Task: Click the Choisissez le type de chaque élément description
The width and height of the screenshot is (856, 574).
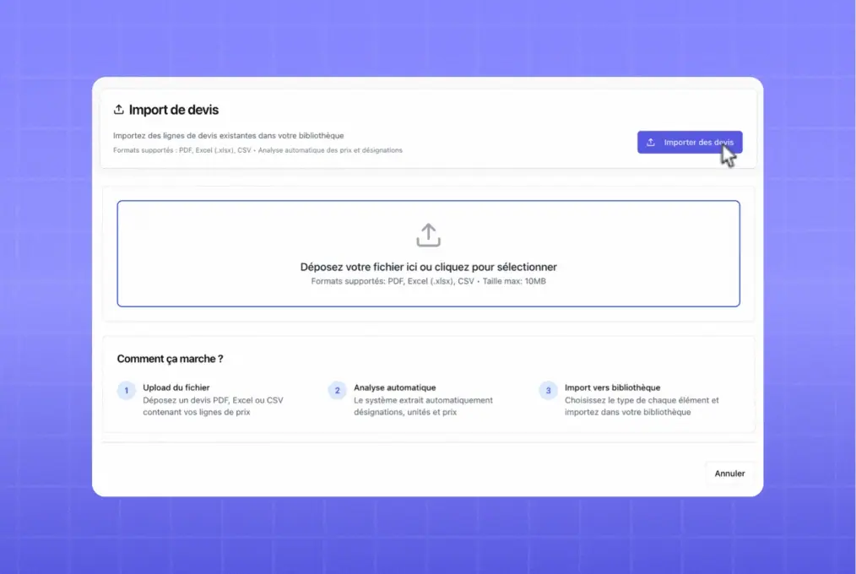Action: (642, 406)
